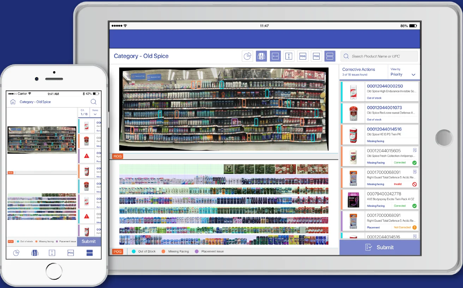The width and height of the screenshot is (463, 288).
Task: Click Submit button on the tablet
Action: (380, 247)
